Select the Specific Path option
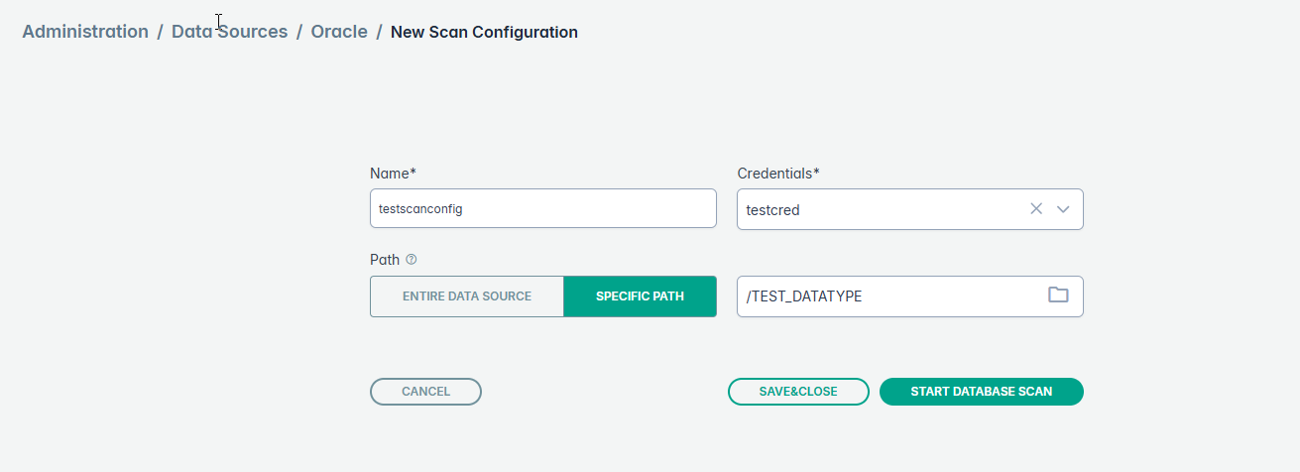This screenshot has width=1300, height=472. [640, 296]
